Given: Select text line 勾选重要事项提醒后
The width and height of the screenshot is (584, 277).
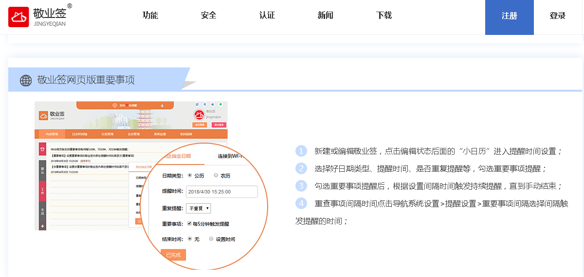Looking at the screenshot, I should click(x=438, y=186).
